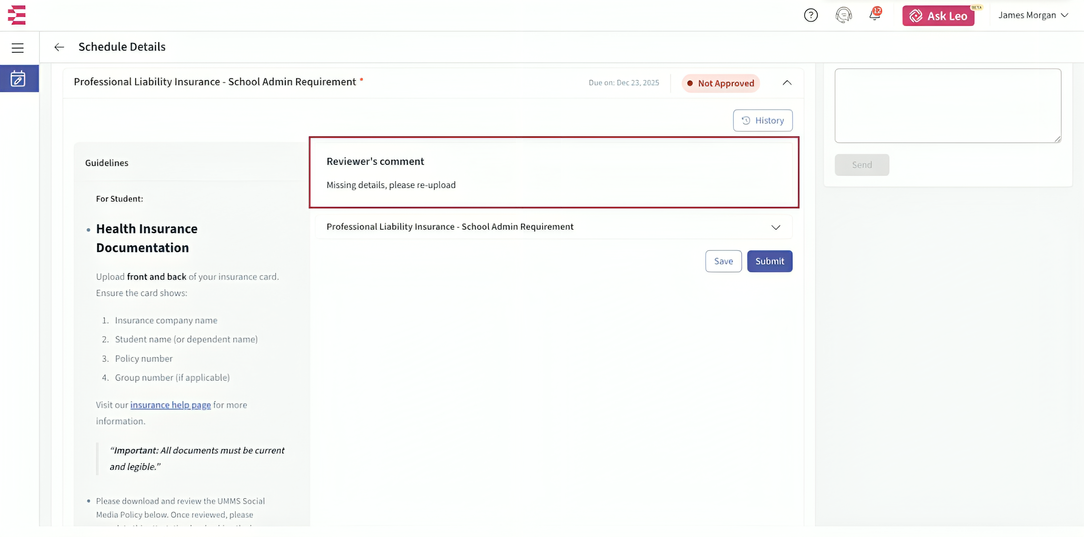The image size is (1084, 537).
Task: Click the Not Approved status badge
Action: point(720,83)
